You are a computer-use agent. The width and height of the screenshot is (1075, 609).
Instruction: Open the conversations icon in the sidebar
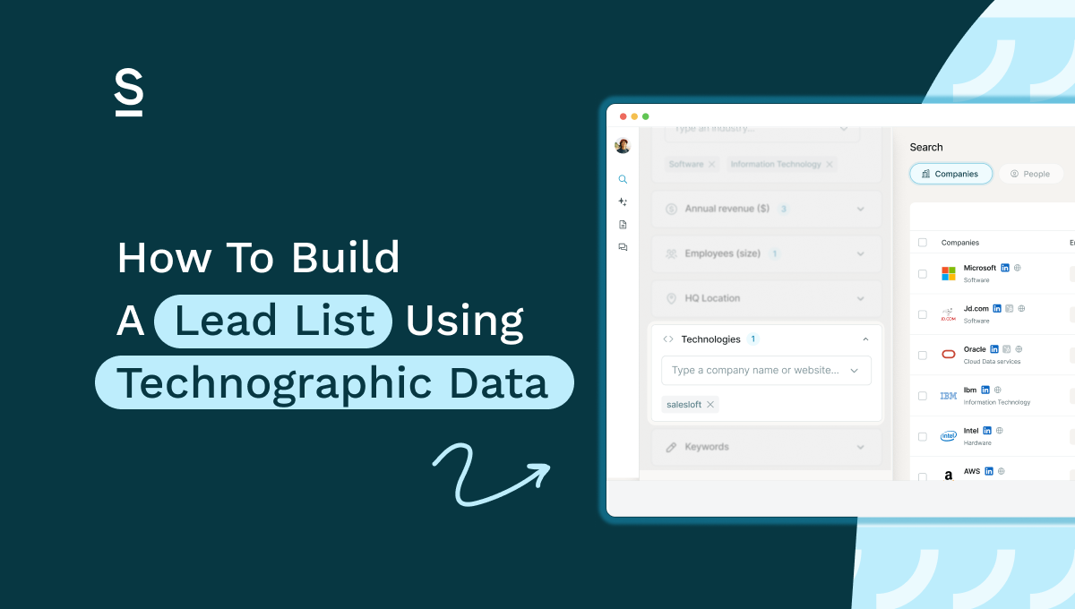(x=623, y=246)
